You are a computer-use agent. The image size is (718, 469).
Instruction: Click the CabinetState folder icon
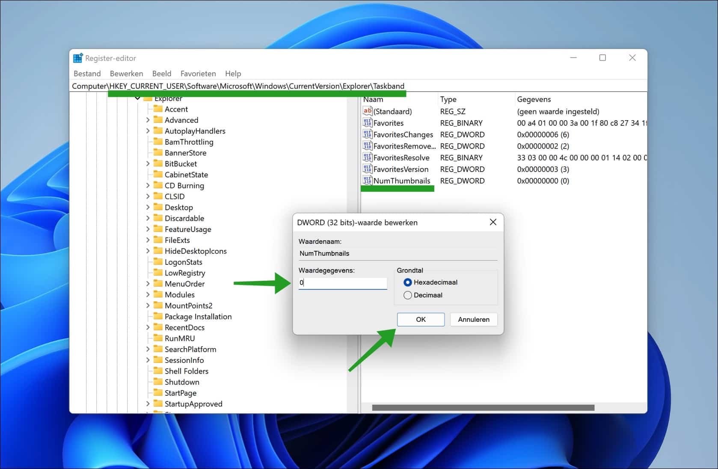(x=158, y=174)
